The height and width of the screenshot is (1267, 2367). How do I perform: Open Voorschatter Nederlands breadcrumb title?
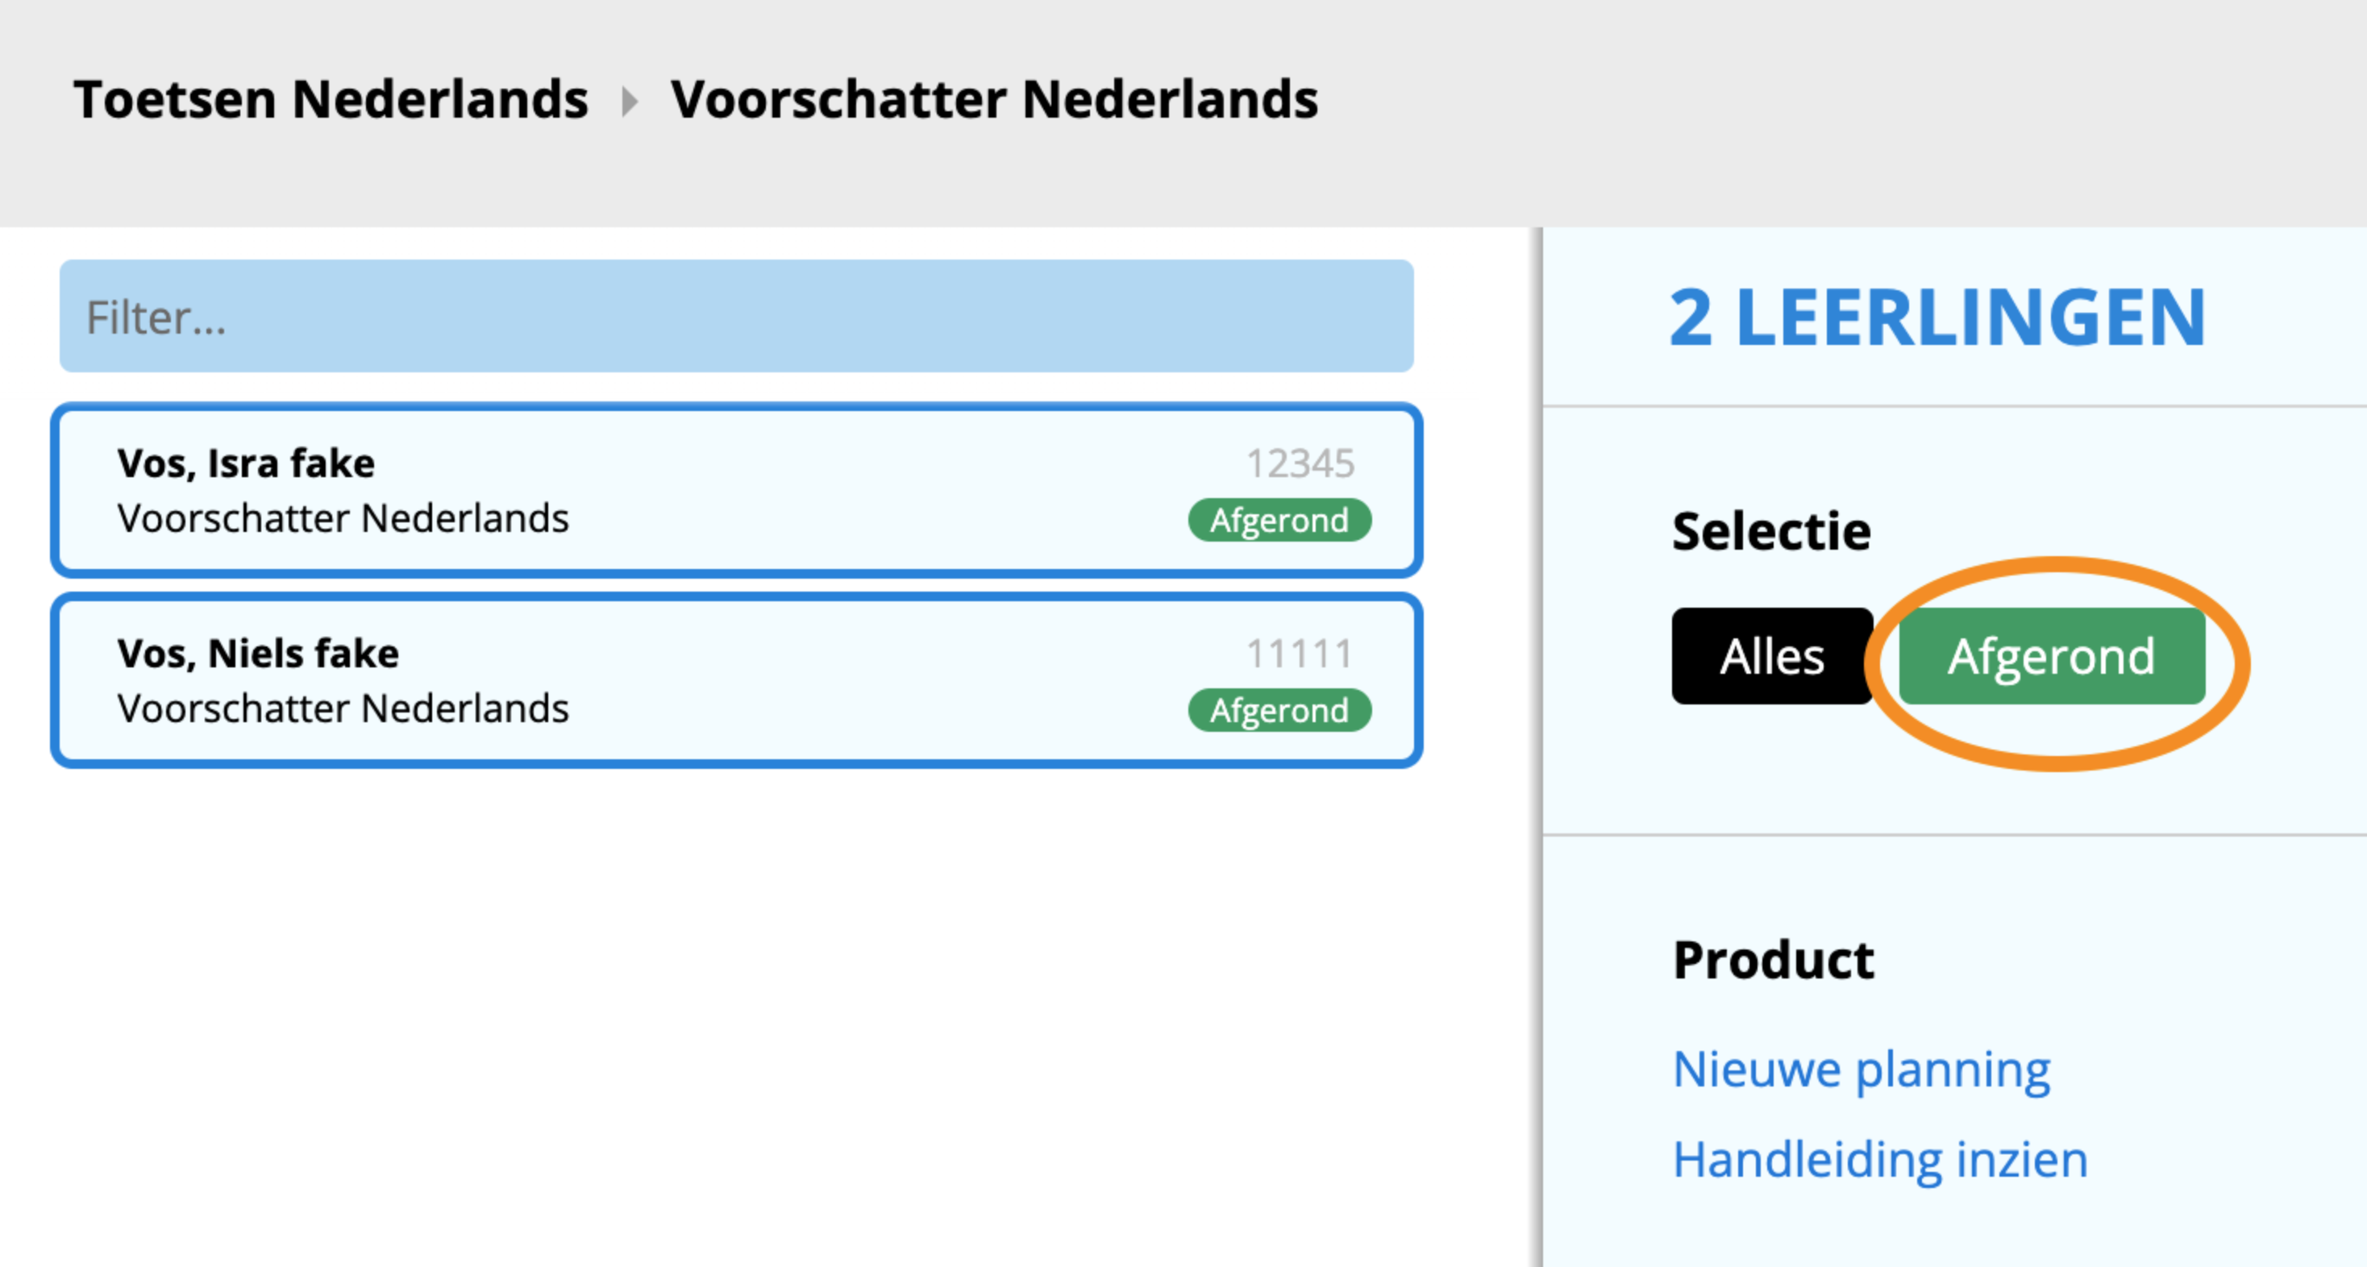(x=994, y=99)
